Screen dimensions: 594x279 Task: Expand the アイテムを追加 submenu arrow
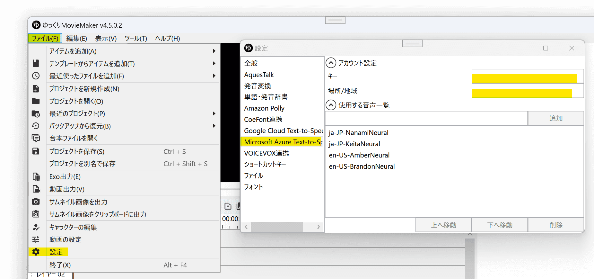tap(214, 51)
